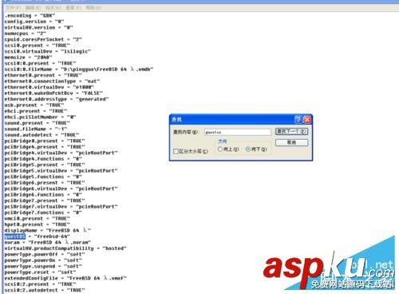Click the pciBridge4.virtualDev line
The image size is (399, 294).
tap(61, 153)
